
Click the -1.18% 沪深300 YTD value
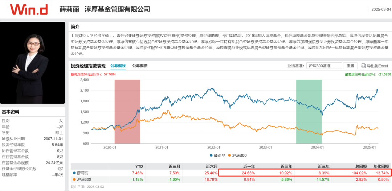(x=137, y=179)
